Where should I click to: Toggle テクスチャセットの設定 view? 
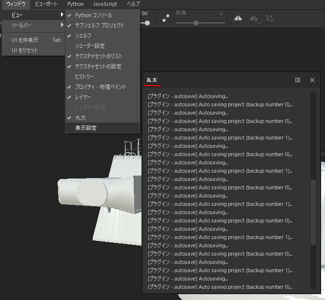[x=102, y=66]
